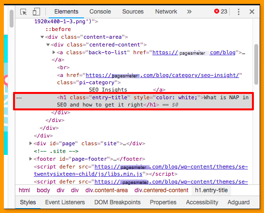Viewport: 264px width, 213px height.
Task: Open the last script src link
Action: (171, 182)
